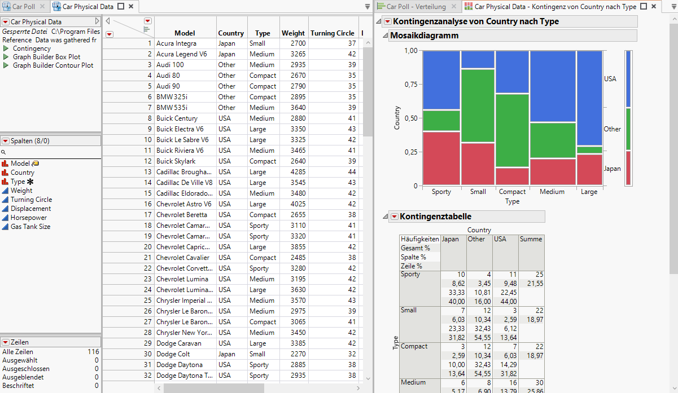Click the modeling-type icon beside Model
Screen dimensions: 678x393
click(6, 163)
